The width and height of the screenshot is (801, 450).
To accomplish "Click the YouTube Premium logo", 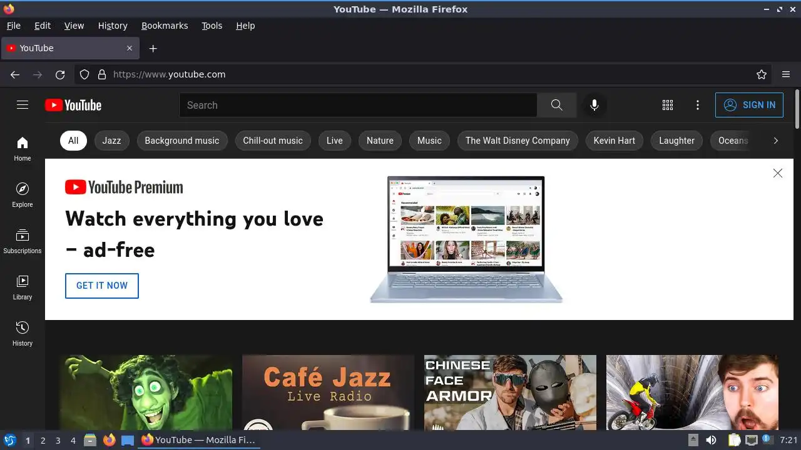I will click(124, 187).
